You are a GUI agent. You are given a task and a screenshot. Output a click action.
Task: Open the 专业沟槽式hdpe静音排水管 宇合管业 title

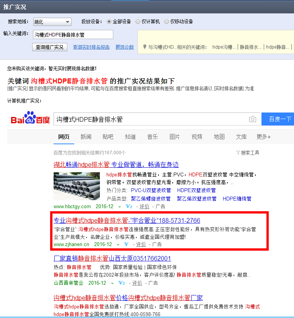coord(127,220)
